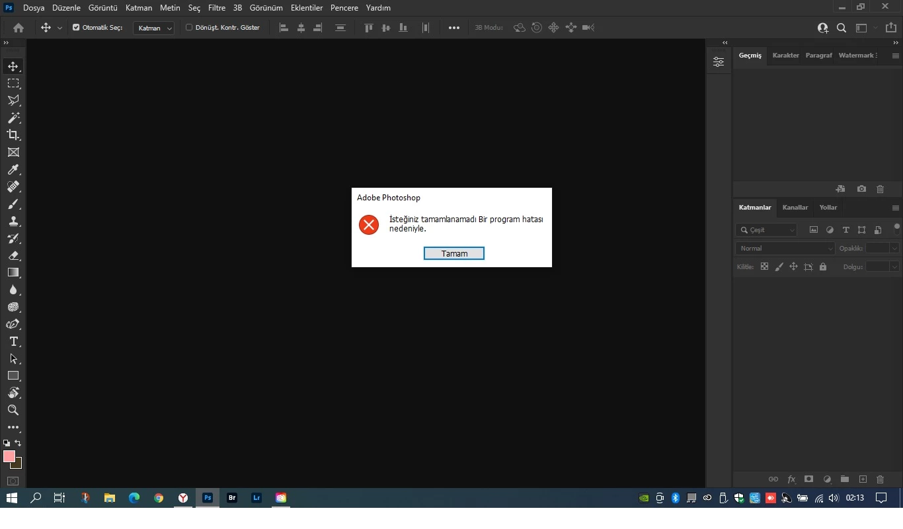
Task: Click the dark background color swatch
Action: (19, 465)
